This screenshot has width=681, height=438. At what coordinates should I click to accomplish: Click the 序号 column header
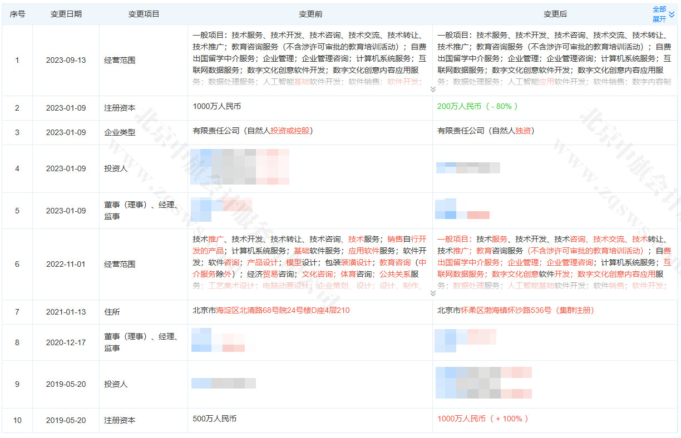(17, 14)
